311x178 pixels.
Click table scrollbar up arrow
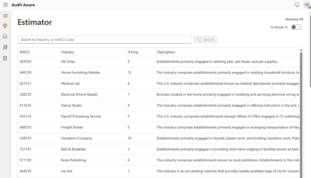click(301, 50)
